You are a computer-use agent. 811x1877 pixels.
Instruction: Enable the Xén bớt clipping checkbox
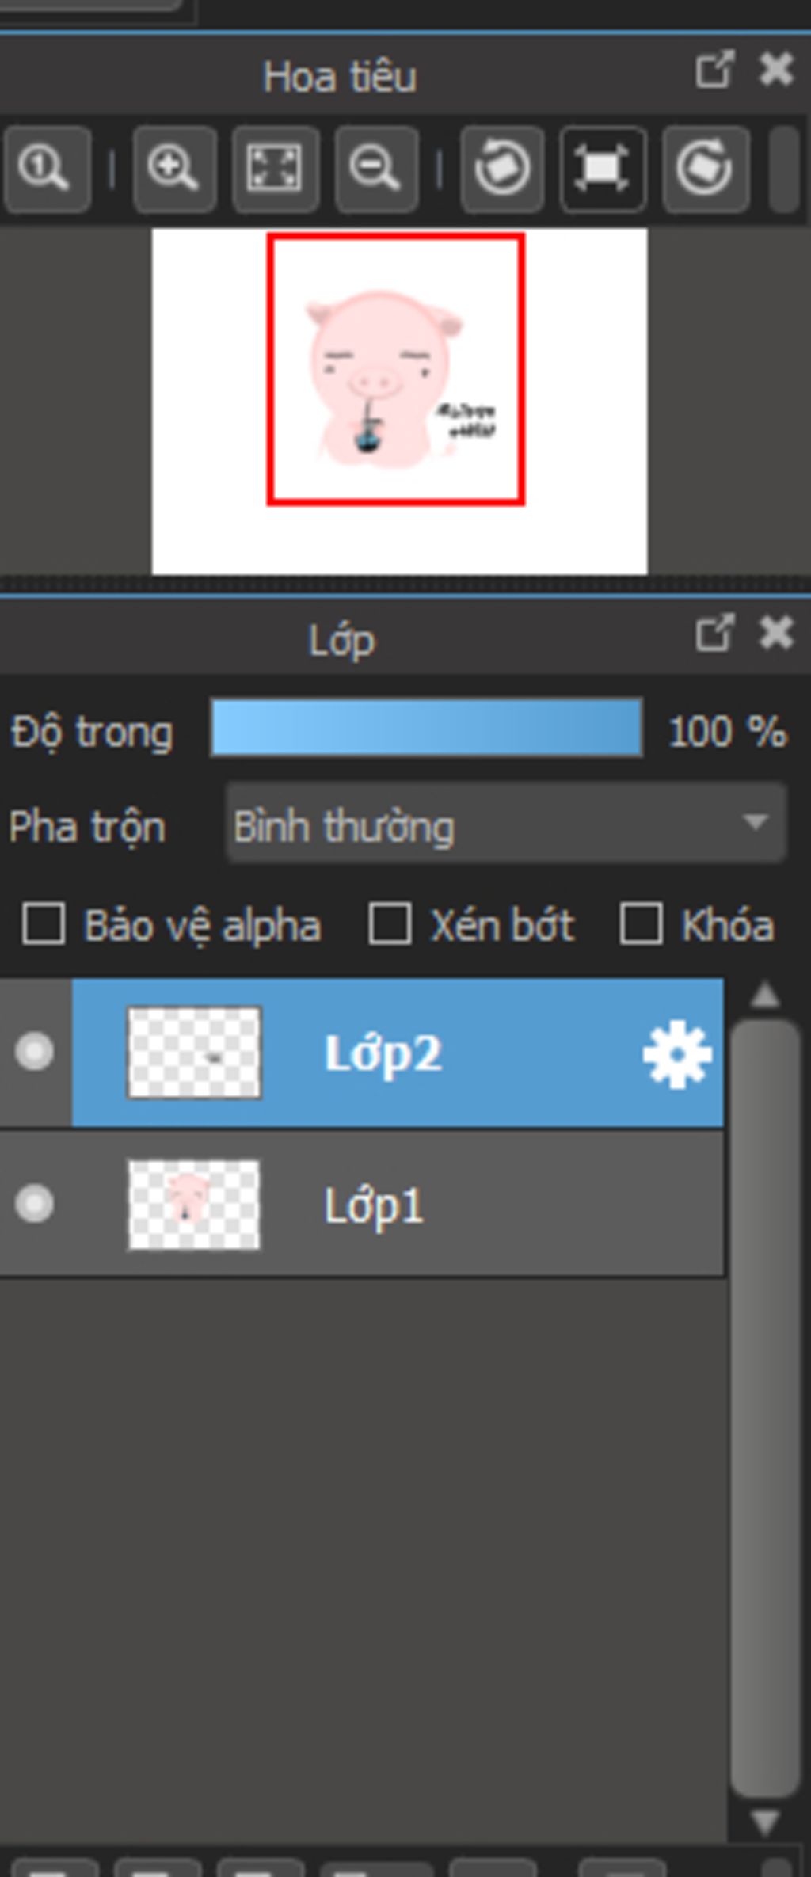[390, 924]
